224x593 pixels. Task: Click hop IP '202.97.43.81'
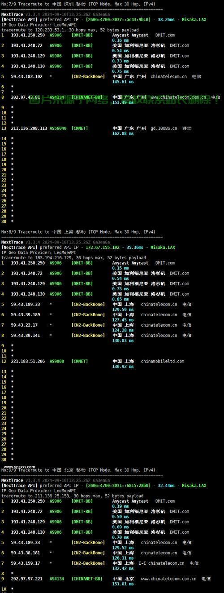[26, 97]
